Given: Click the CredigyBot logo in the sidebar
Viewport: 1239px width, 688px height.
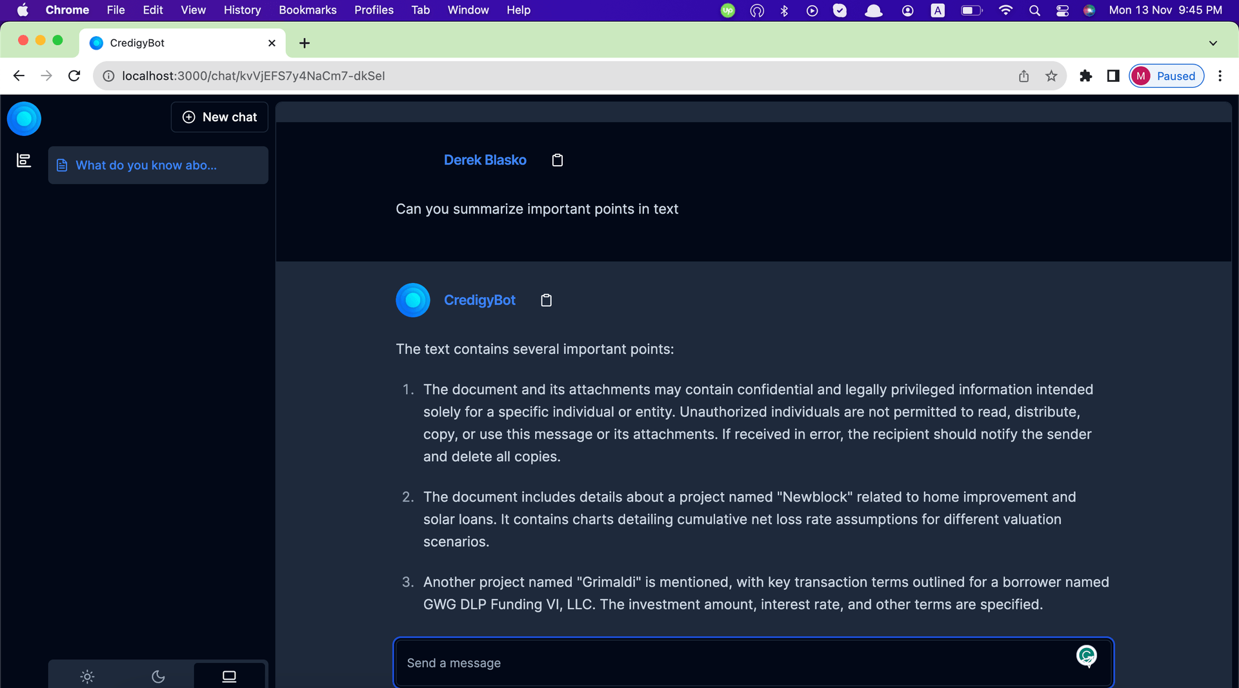Looking at the screenshot, I should (25, 119).
